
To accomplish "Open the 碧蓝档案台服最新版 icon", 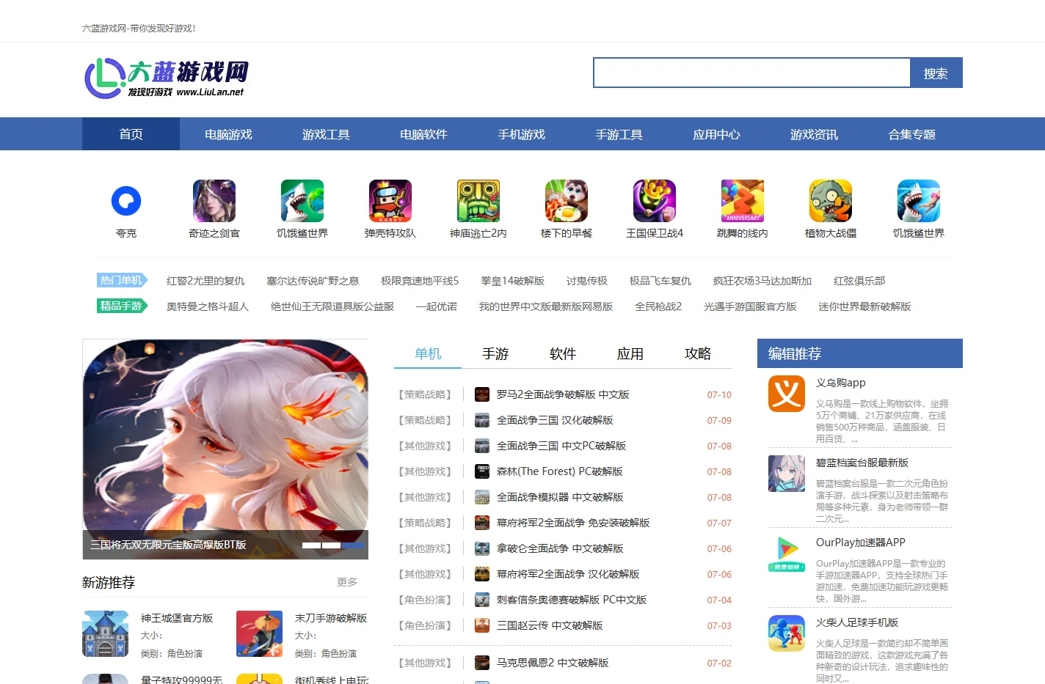I will click(x=787, y=474).
